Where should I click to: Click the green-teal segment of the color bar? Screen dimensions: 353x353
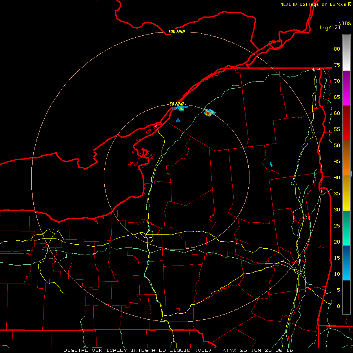click(346, 228)
